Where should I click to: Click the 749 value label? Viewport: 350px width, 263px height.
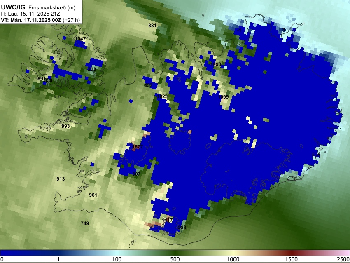(85, 223)
